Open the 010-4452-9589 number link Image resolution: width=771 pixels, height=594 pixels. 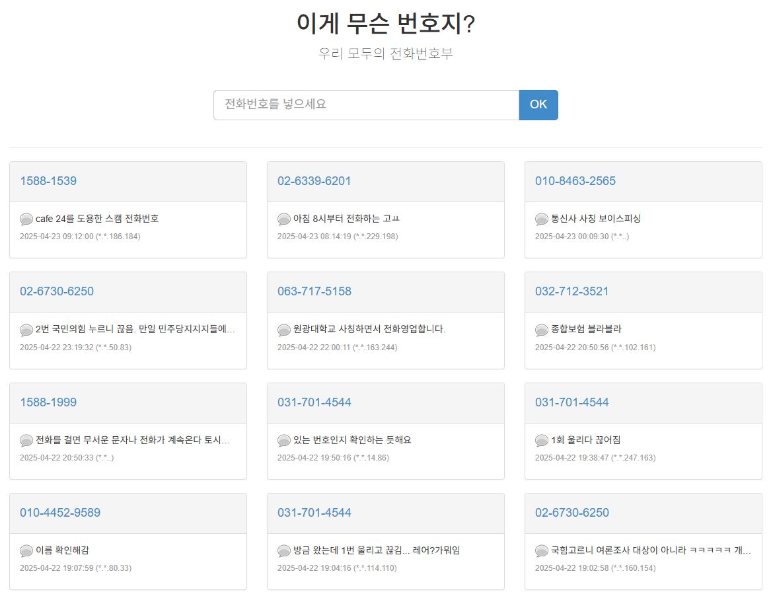coord(60,512)
